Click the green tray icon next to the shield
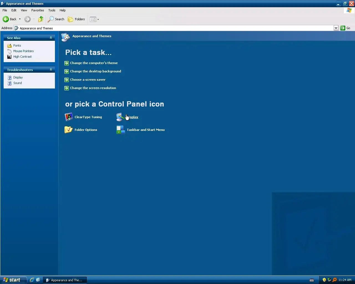Screen dimensions: 355x284 pyautogui.click(x=329, y=280)
